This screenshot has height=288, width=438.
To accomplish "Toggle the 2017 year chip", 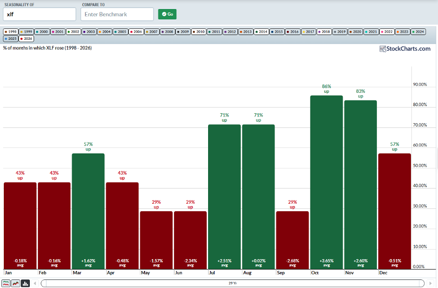I will (308, 32).
